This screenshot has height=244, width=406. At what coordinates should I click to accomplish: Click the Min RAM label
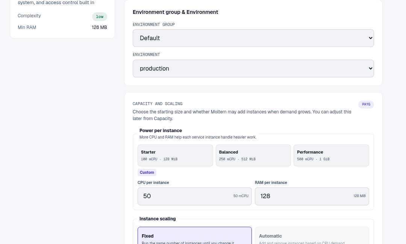(x=27, y=27)
